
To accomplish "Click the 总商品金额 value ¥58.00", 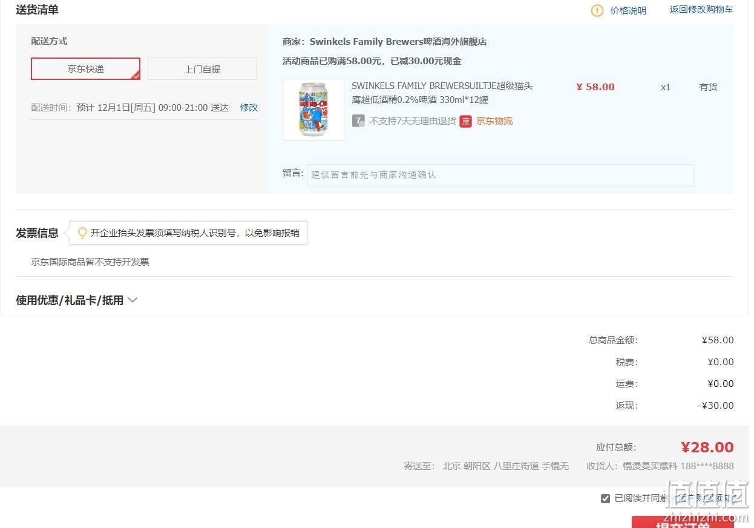I will [718, 340].
